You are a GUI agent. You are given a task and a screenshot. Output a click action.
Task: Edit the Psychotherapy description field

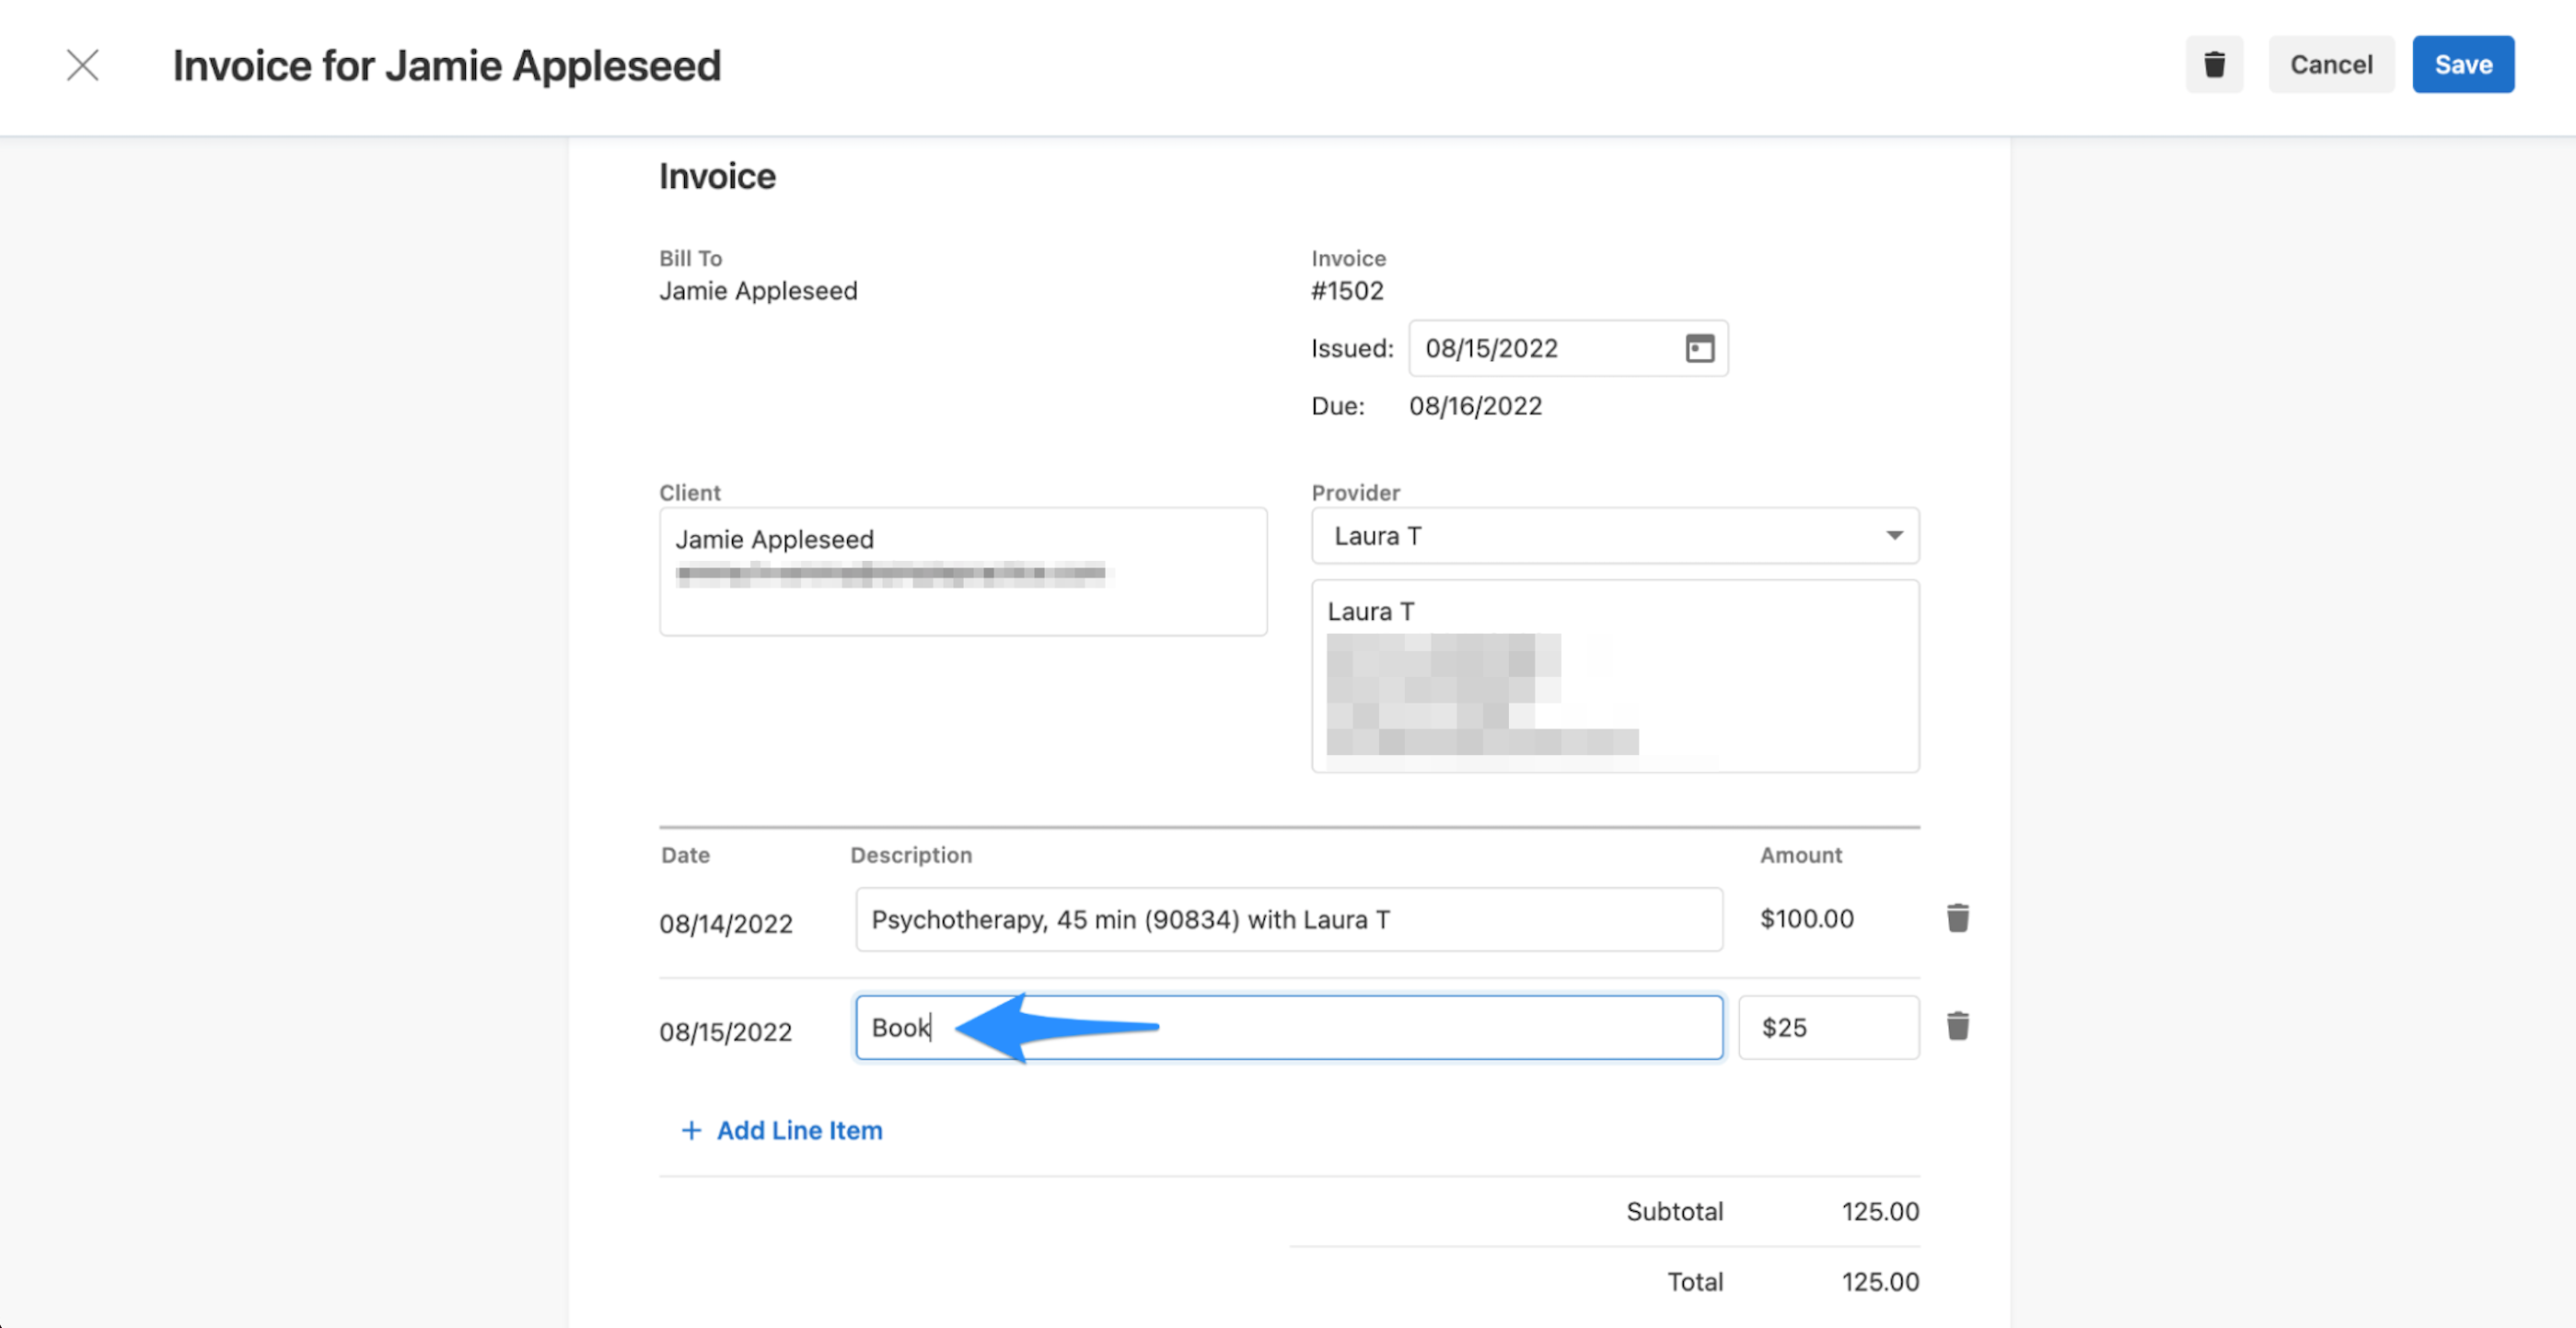(x=1288, y=919)
